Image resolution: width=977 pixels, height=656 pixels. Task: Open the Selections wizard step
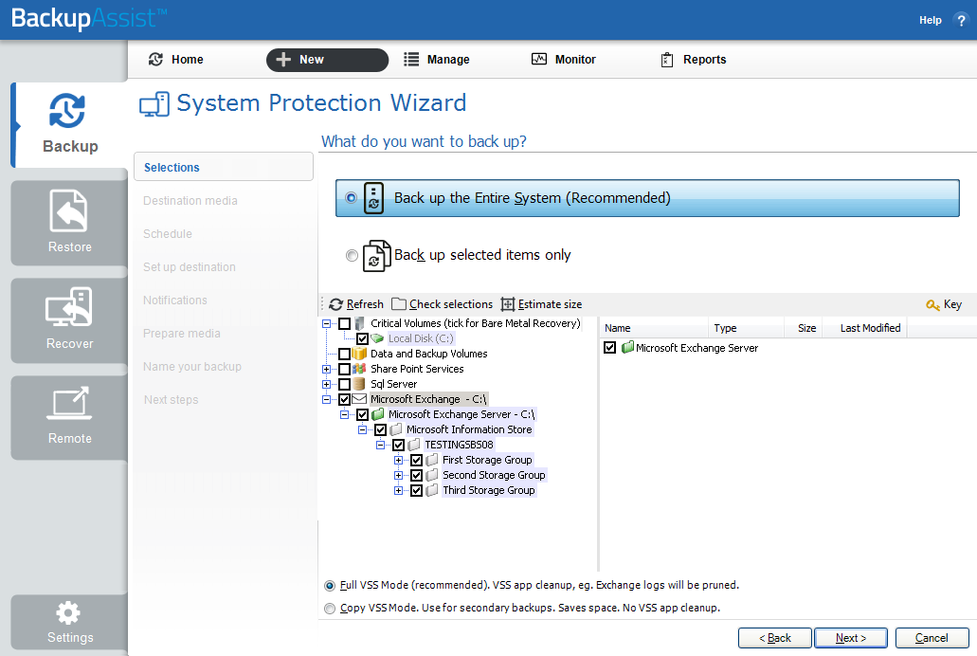click(x=223, y=167)
